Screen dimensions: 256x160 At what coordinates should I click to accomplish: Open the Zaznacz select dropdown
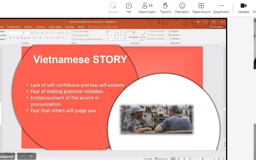tap(175, 39)
